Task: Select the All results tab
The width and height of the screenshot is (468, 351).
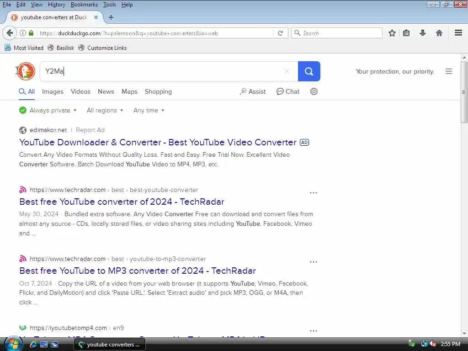Action: pyautogui.click(x=27, y=91)
